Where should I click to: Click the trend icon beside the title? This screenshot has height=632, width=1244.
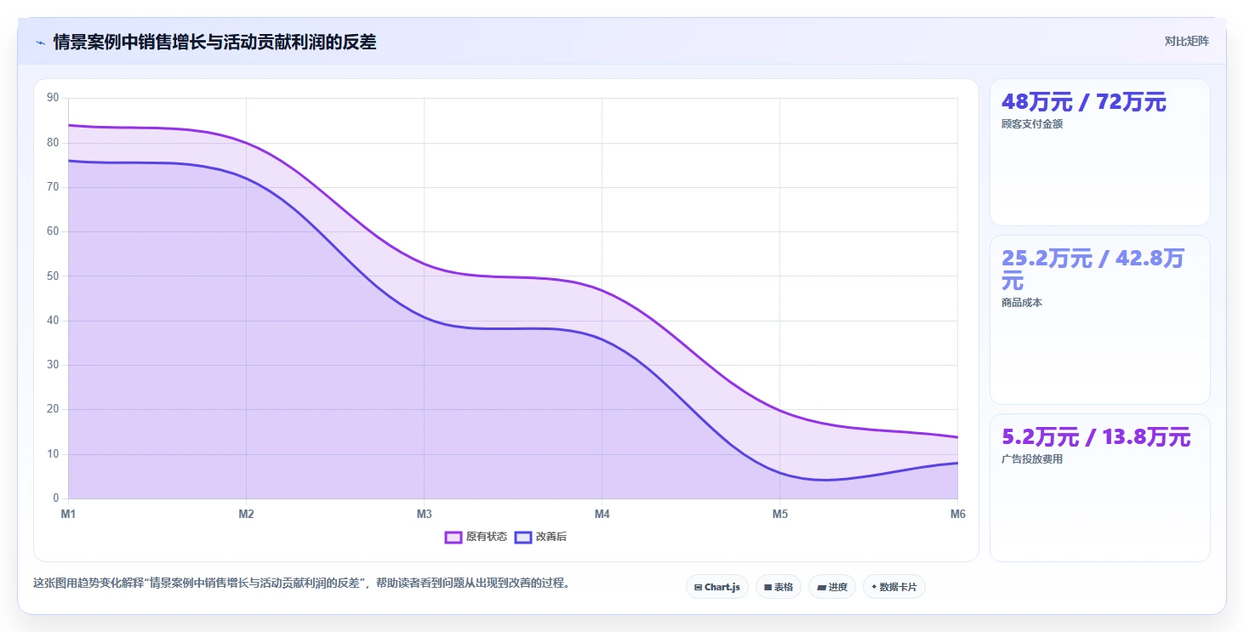click(x=40, y=42)
